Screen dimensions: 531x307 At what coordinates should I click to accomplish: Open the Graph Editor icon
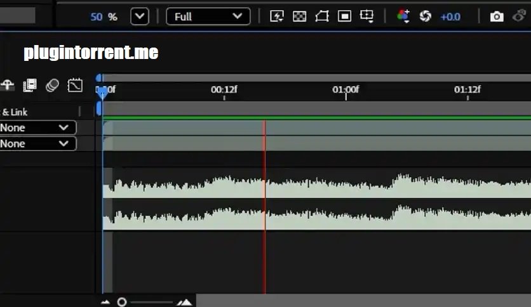point(75,85)
